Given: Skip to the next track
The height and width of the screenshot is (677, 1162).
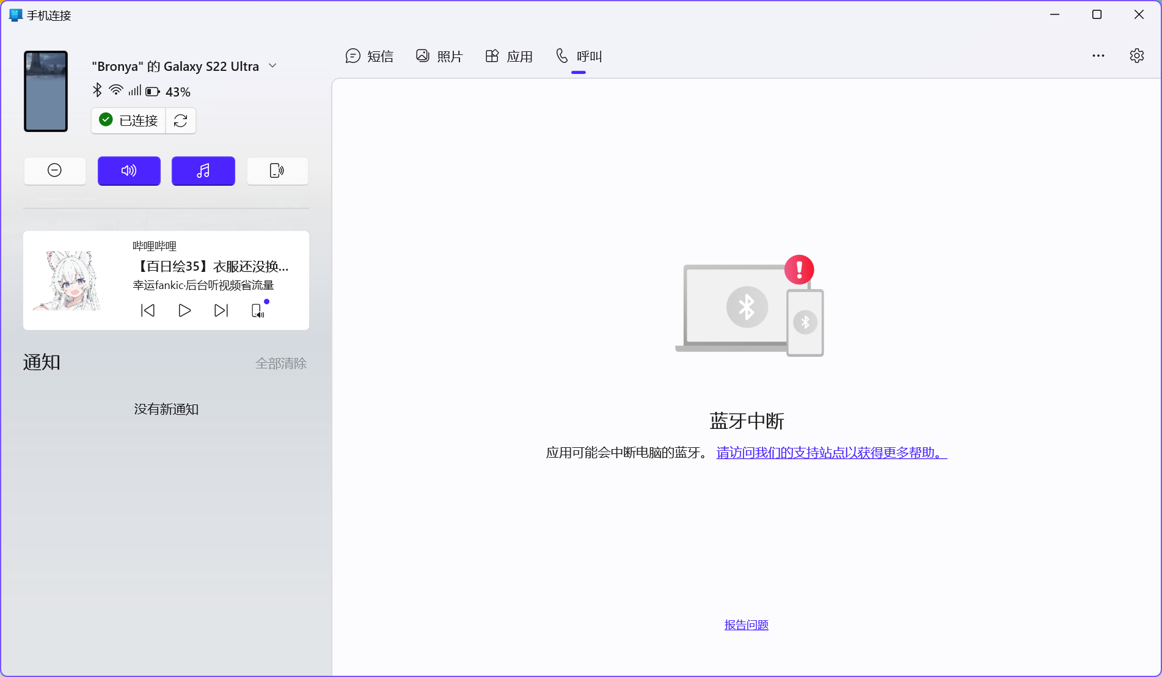Looking at the screenshot, I should point(221,310).
